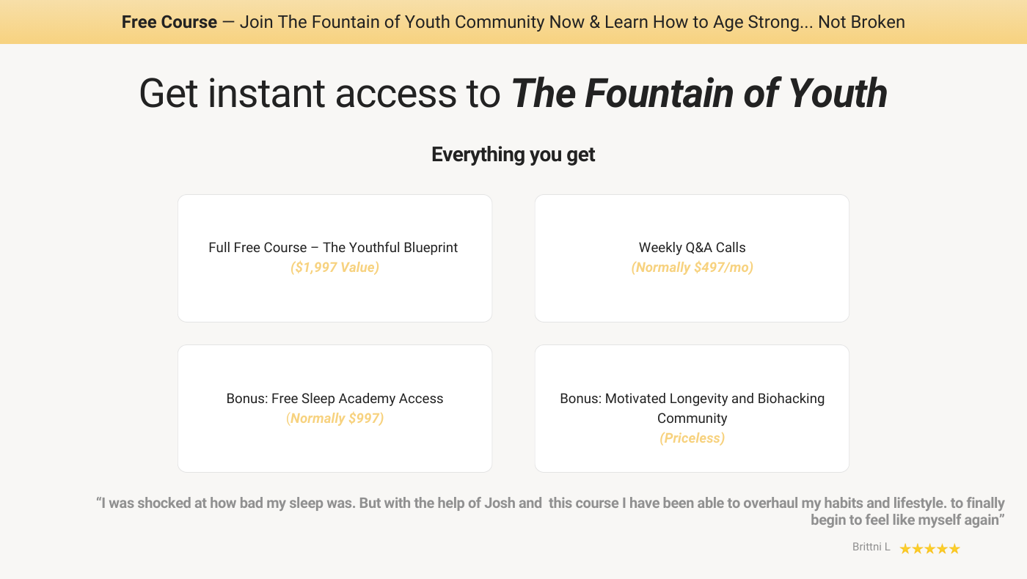Click the top Free Course banner

pos(513,22)
